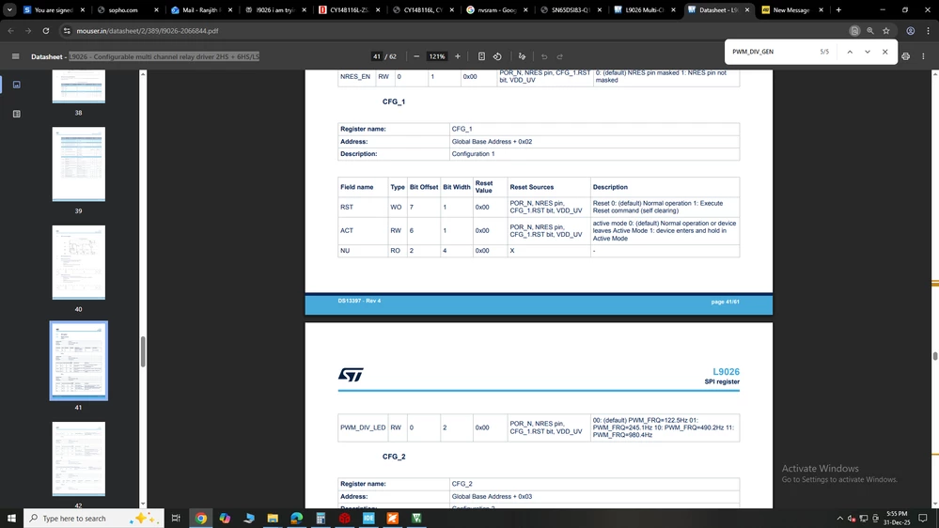
Task: Go to next find result
Action: coord(868,52)
